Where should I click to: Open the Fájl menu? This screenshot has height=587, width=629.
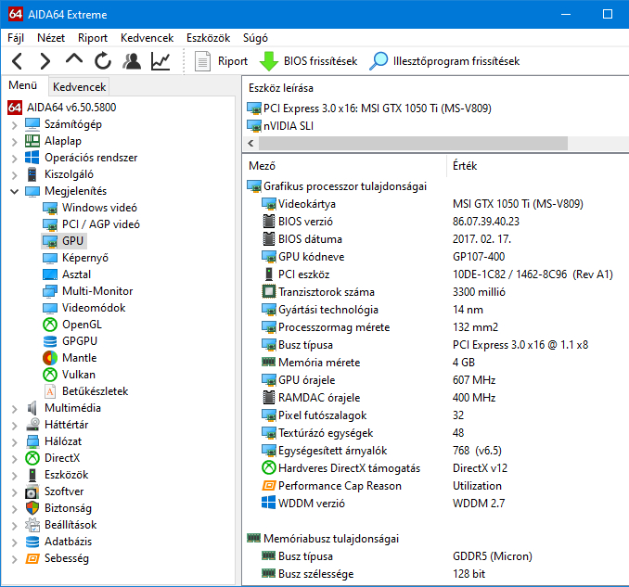coord(16,38)
